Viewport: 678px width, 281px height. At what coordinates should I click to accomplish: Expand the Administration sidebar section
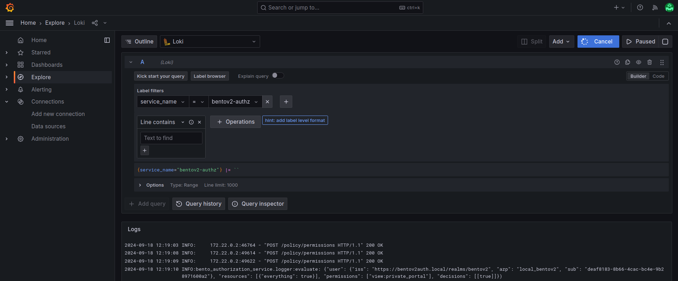[7, 139]
